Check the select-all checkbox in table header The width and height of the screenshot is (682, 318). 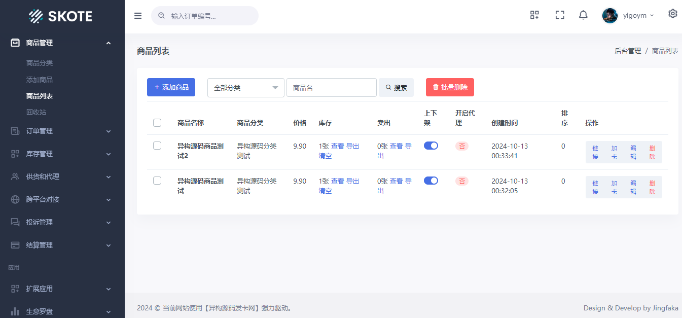point(157,122)
